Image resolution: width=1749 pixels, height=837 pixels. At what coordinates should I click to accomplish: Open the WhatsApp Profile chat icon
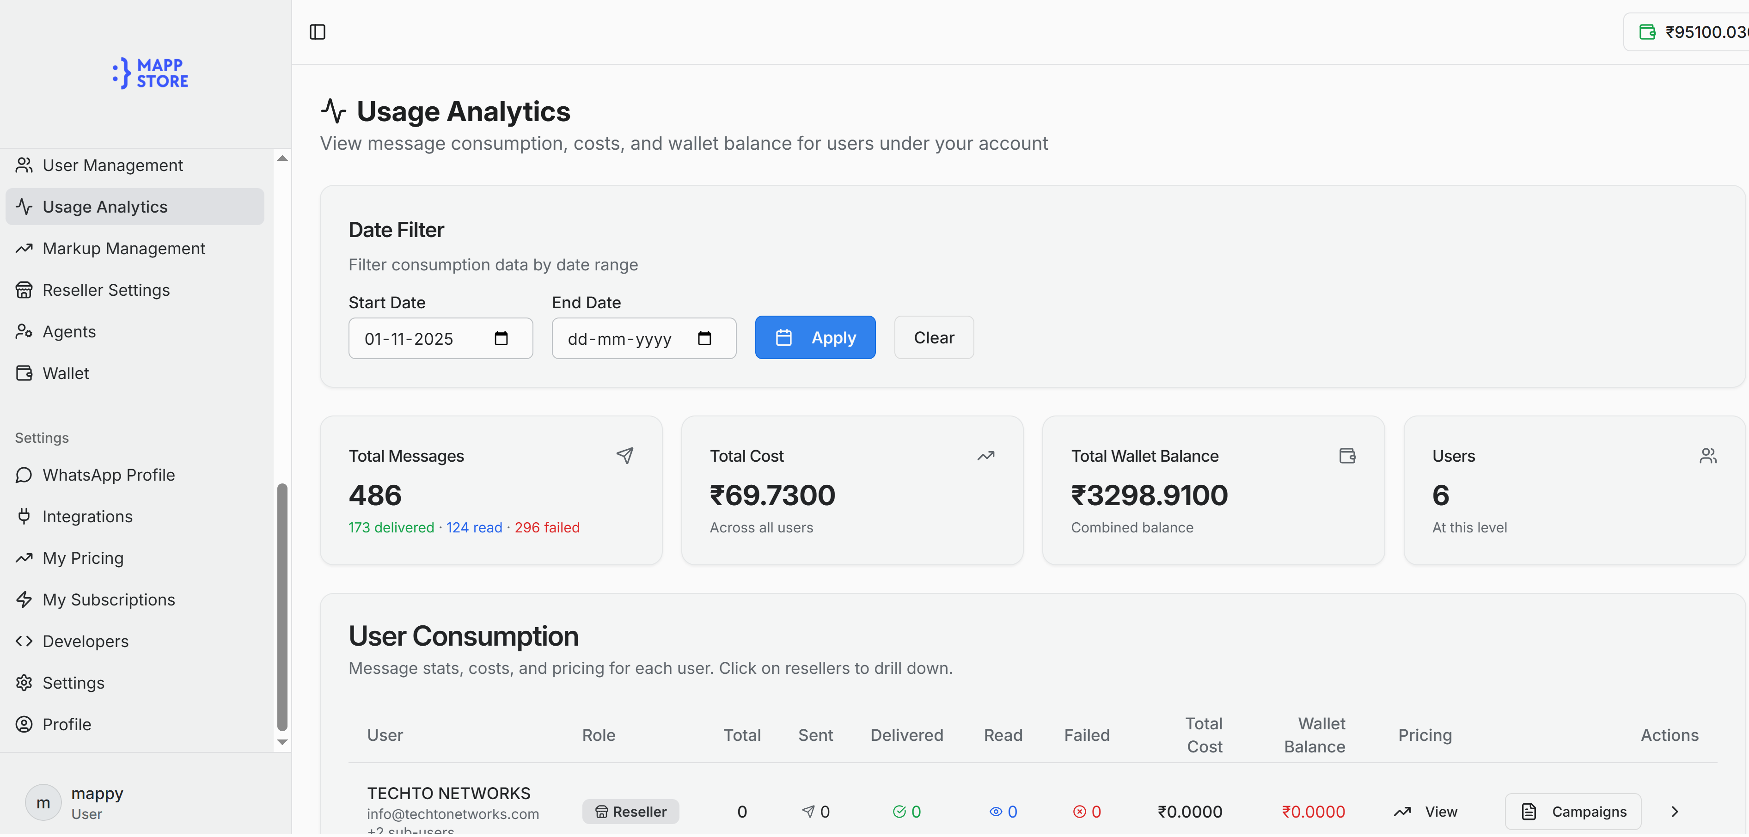tap(24, 475)
